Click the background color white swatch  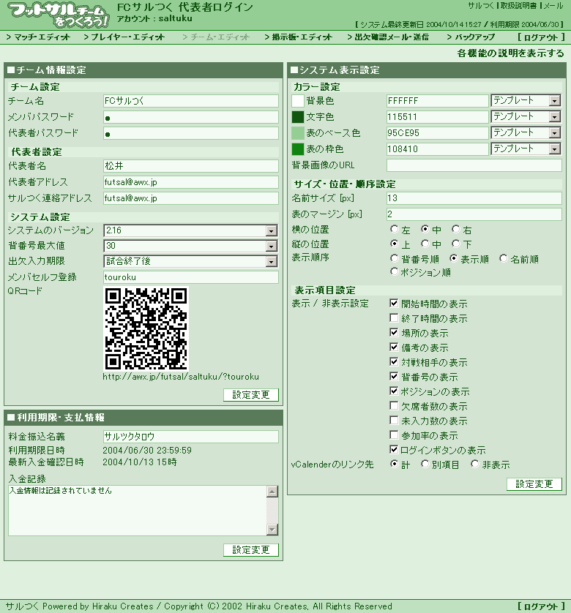[298, 101]
